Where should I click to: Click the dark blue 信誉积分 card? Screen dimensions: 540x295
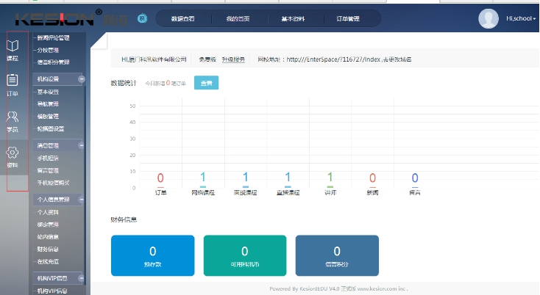pyautogui.click(x=337, y=255)
